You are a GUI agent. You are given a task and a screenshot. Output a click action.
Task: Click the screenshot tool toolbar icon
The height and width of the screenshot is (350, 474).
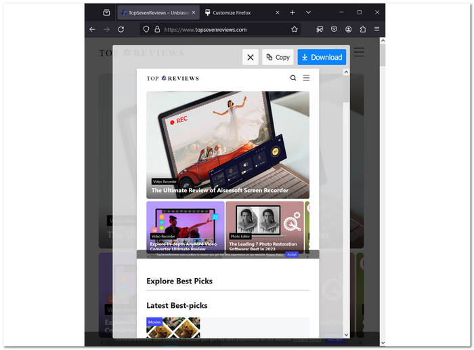tap(320, 29)
